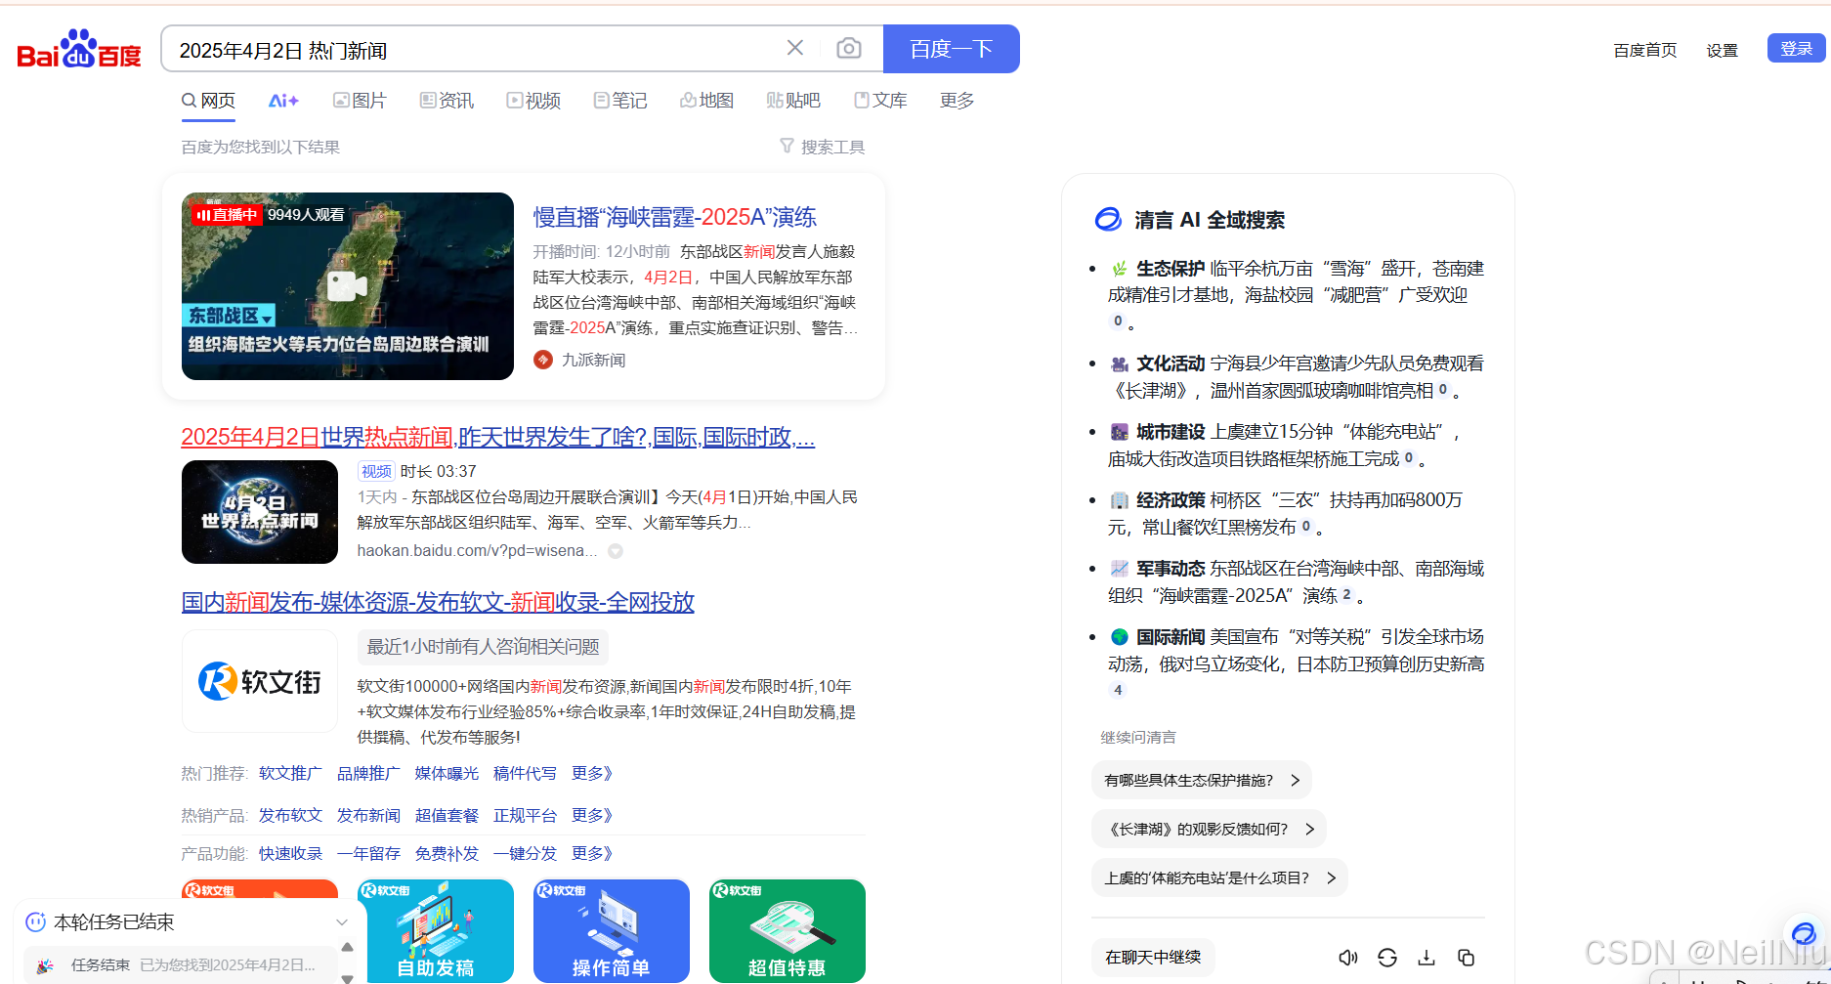This screenshot has width=1831, height=984.
Task: Open 2025年4月2日世界热点新闻 result link
Action: 498,437
